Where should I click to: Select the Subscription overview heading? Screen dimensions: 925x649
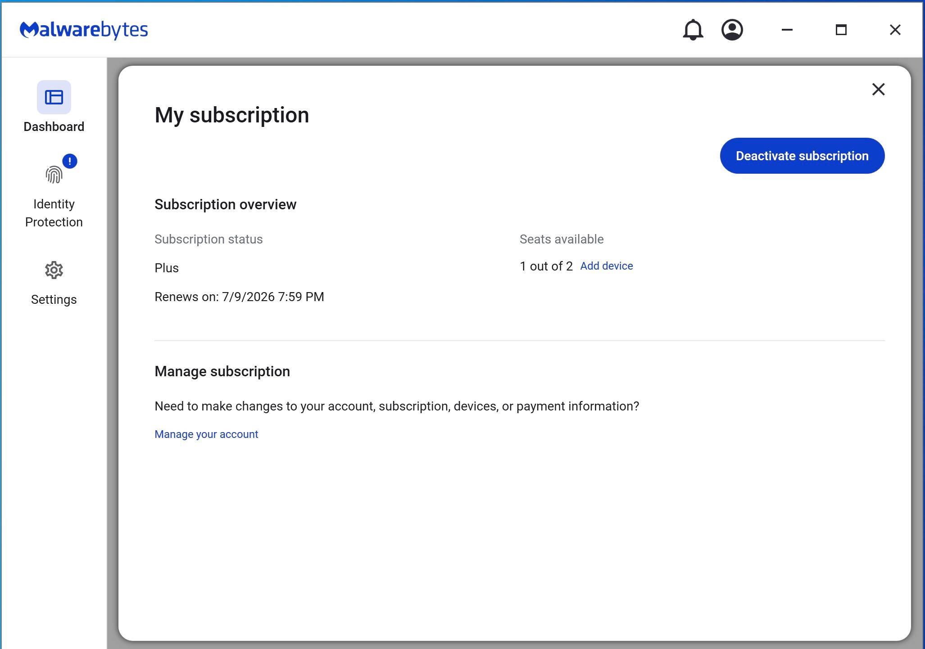click(x=225, y=204)
